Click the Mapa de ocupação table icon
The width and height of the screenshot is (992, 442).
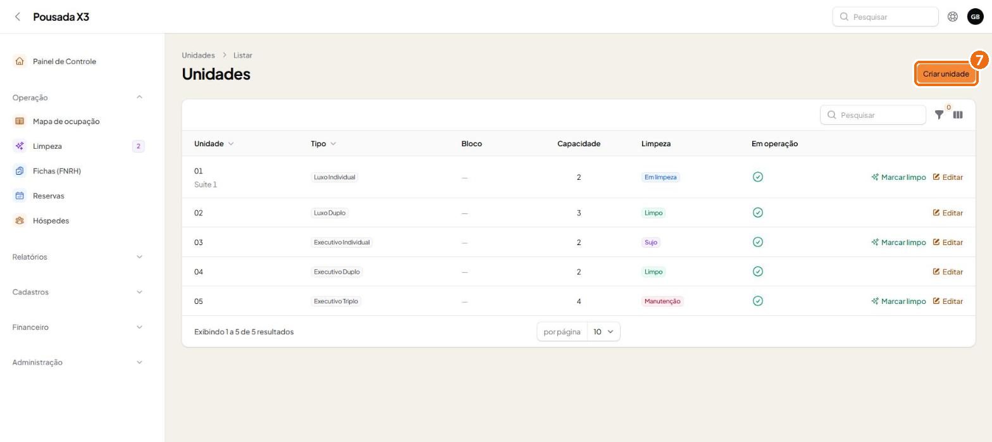[20, 121]
